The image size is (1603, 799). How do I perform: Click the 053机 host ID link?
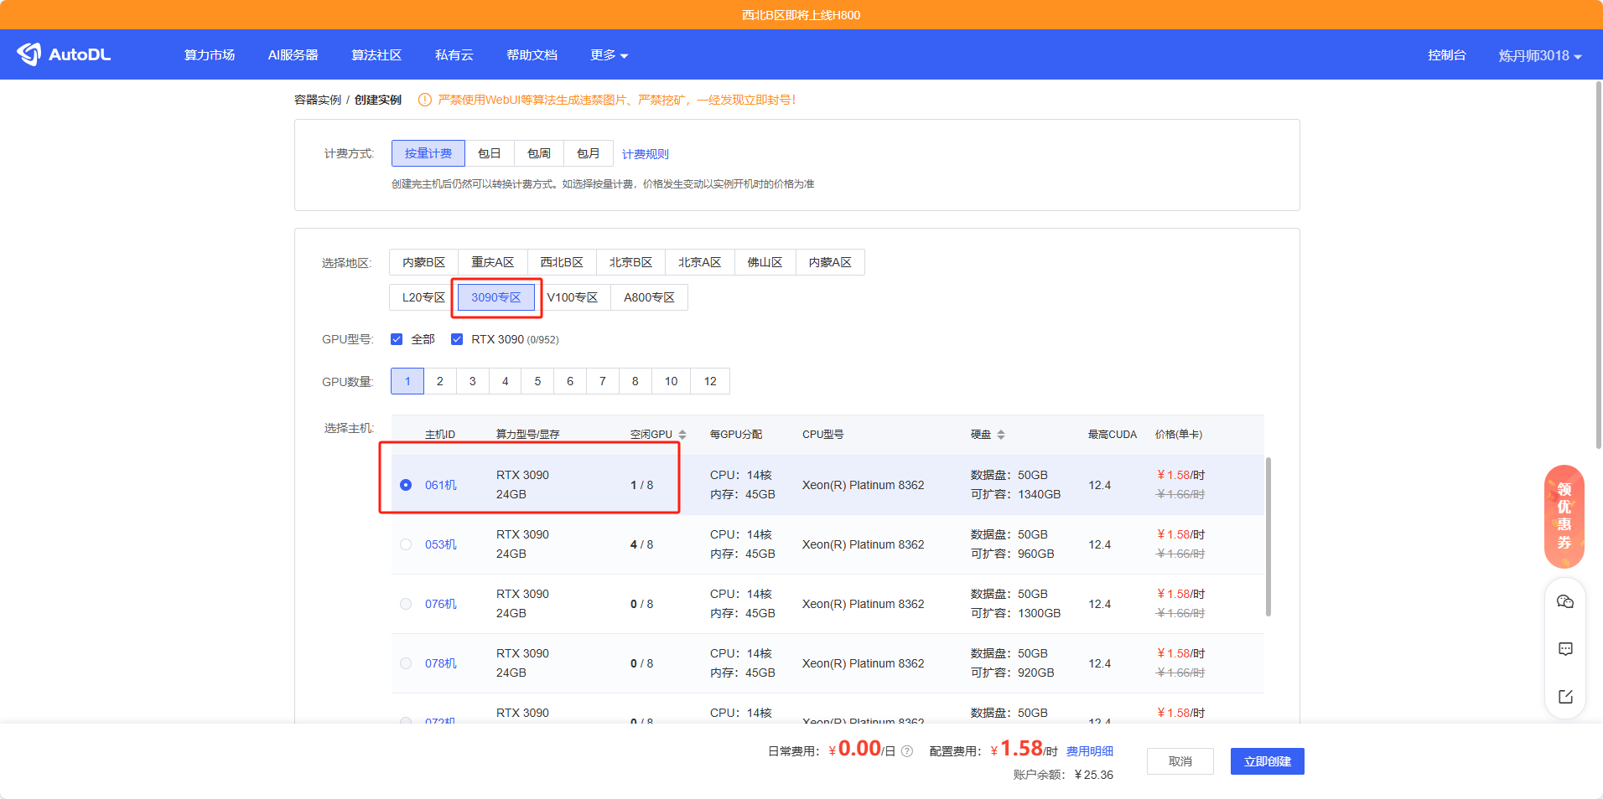coord(441,544)
